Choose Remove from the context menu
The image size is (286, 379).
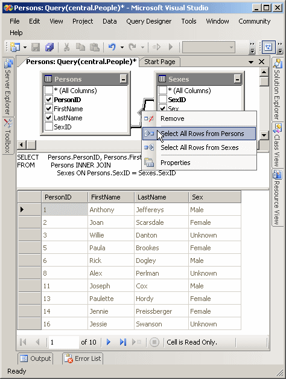tap(199, 118)
